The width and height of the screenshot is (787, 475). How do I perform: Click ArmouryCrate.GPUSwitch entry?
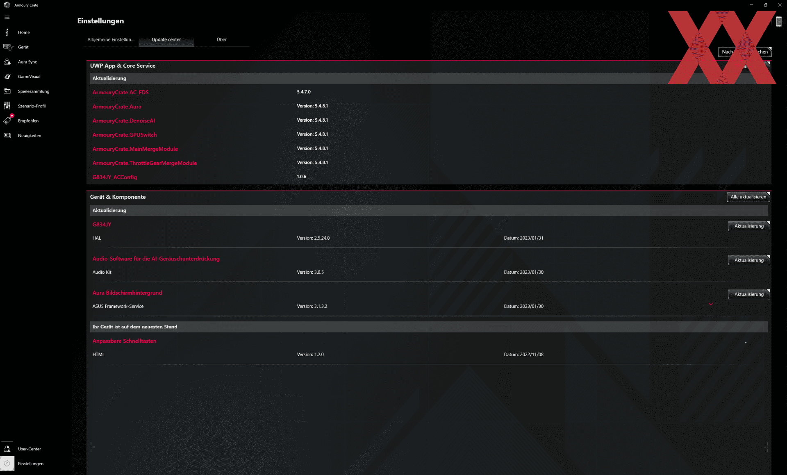coord(125,135)
